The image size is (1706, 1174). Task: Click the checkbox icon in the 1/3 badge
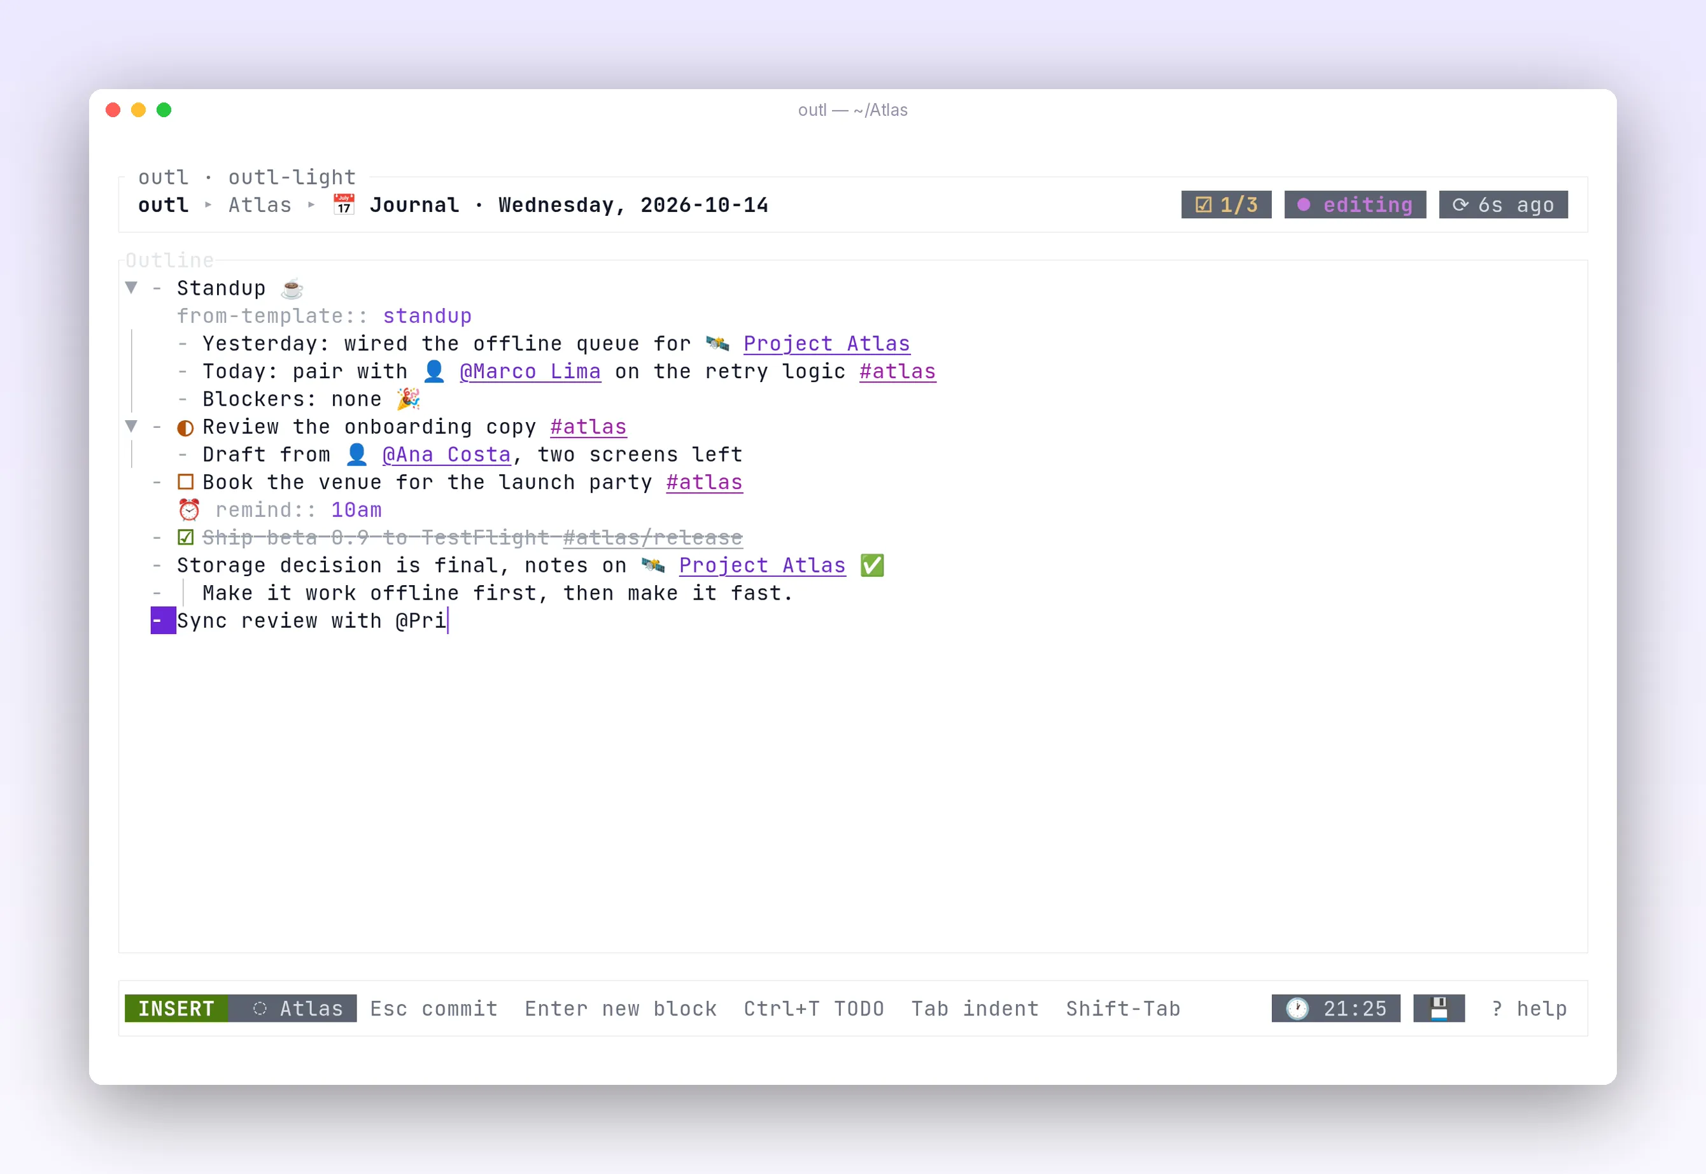pos(1204,205)
